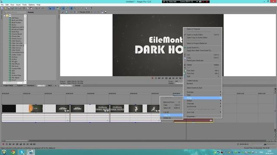
Task: Open the Tools menu
Action: [x=24, y=5]
